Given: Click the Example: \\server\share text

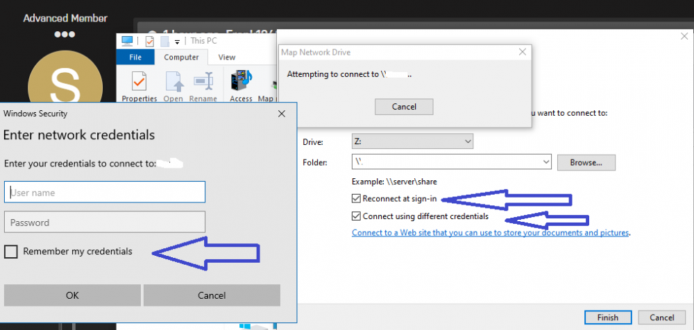Looking at the screenshot, I should click(x=394, y=182).
